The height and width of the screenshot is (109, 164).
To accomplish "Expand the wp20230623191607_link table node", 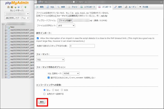I will point(6,51).
